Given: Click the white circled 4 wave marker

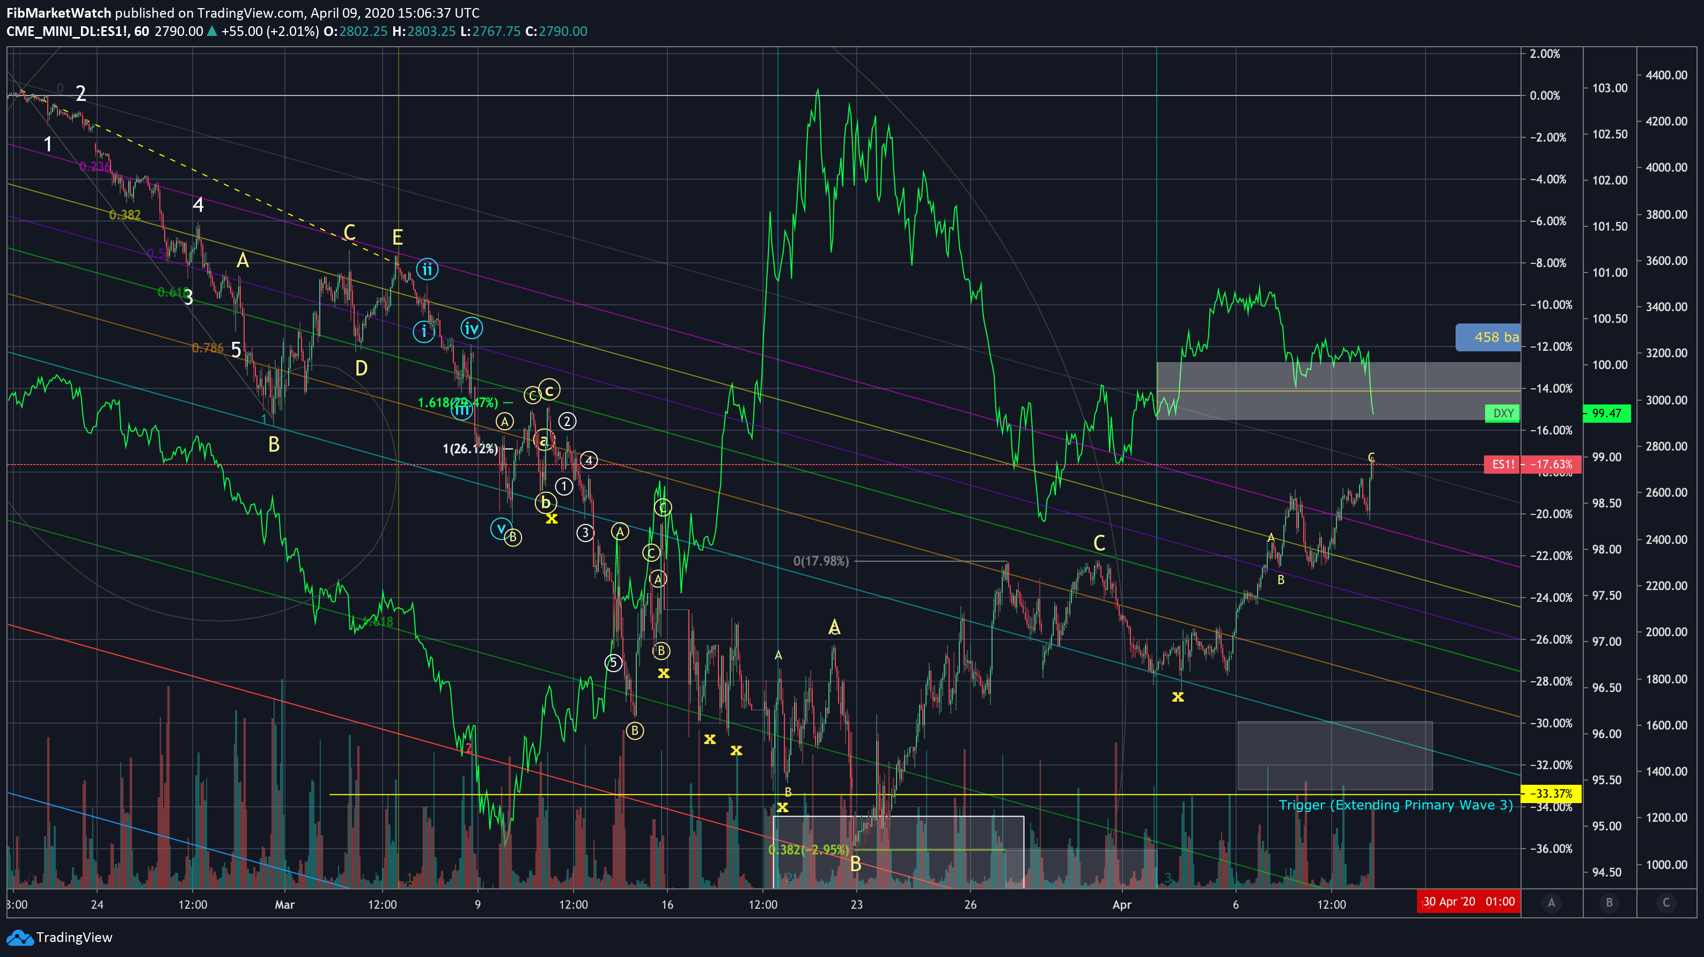Looking at the screenshot, I should pos(589,460).
